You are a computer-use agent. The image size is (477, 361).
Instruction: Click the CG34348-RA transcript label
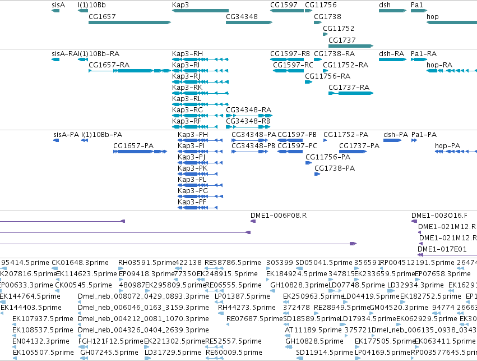[x=248, y=109]
